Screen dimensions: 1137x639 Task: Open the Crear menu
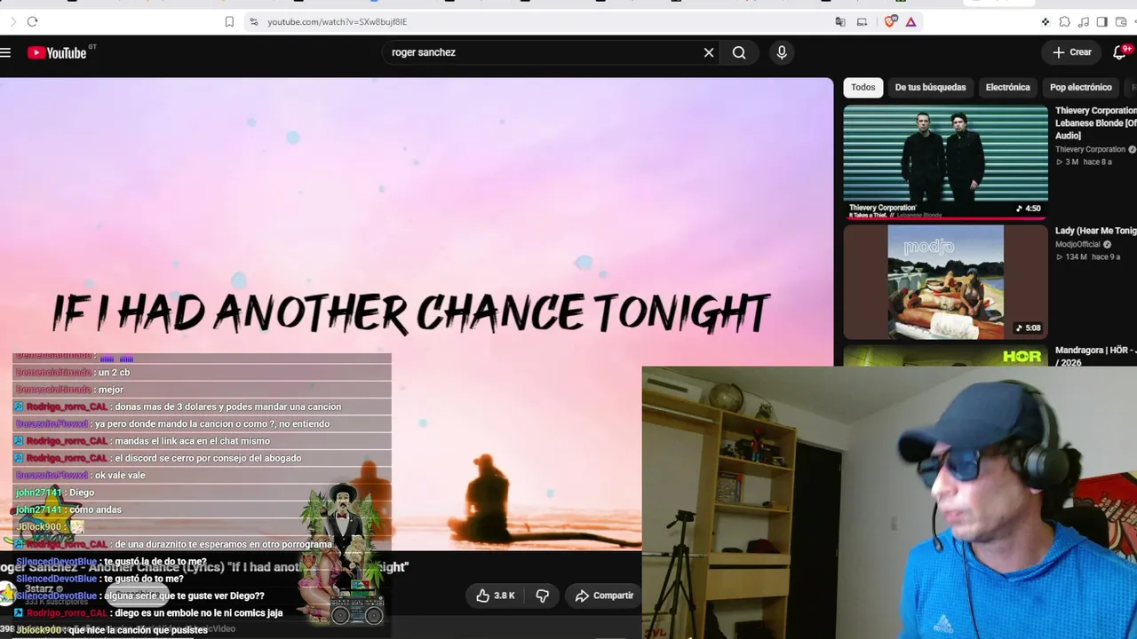tap(1071, 52)
